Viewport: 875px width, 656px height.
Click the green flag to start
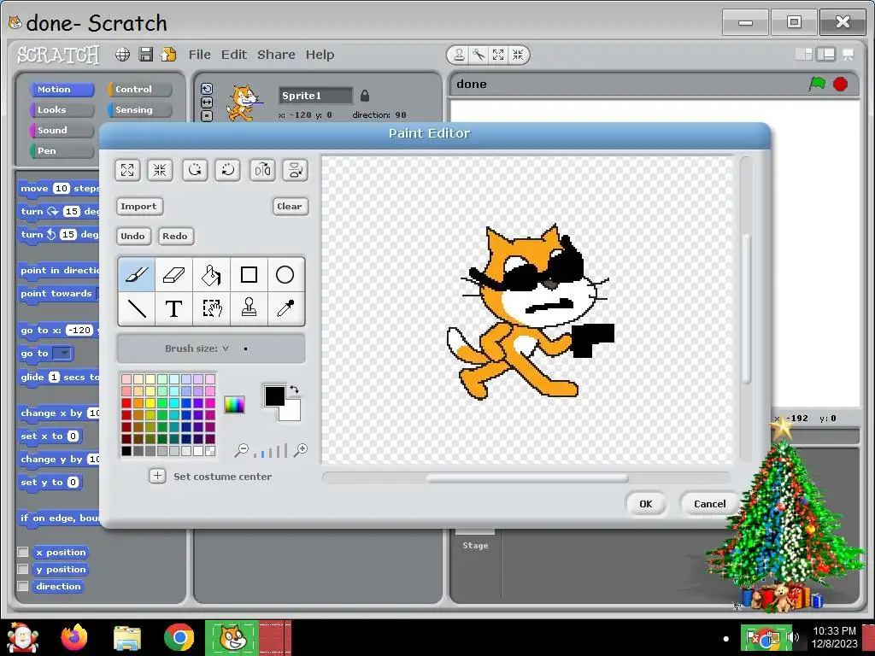coord(817,85)
